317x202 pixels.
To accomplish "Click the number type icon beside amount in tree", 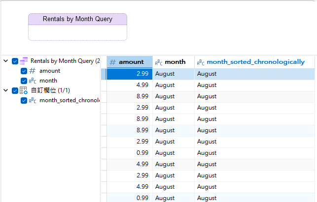I will click(x=33, y=71).
